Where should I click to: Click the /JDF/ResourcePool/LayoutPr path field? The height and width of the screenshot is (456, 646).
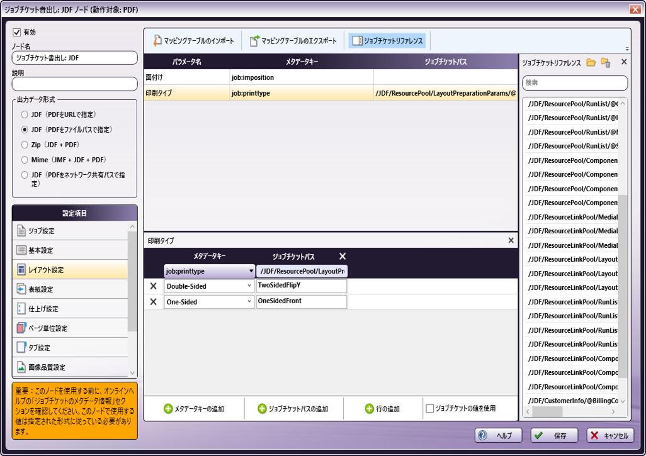(x=302, y=271)
